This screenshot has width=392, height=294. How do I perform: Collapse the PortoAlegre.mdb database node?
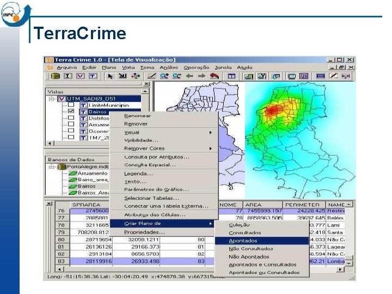pyautogui.click(x=52, y=167)
